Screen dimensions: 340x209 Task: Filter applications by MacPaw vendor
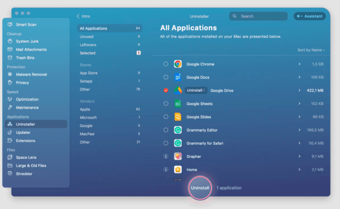[x=110, y=134]
